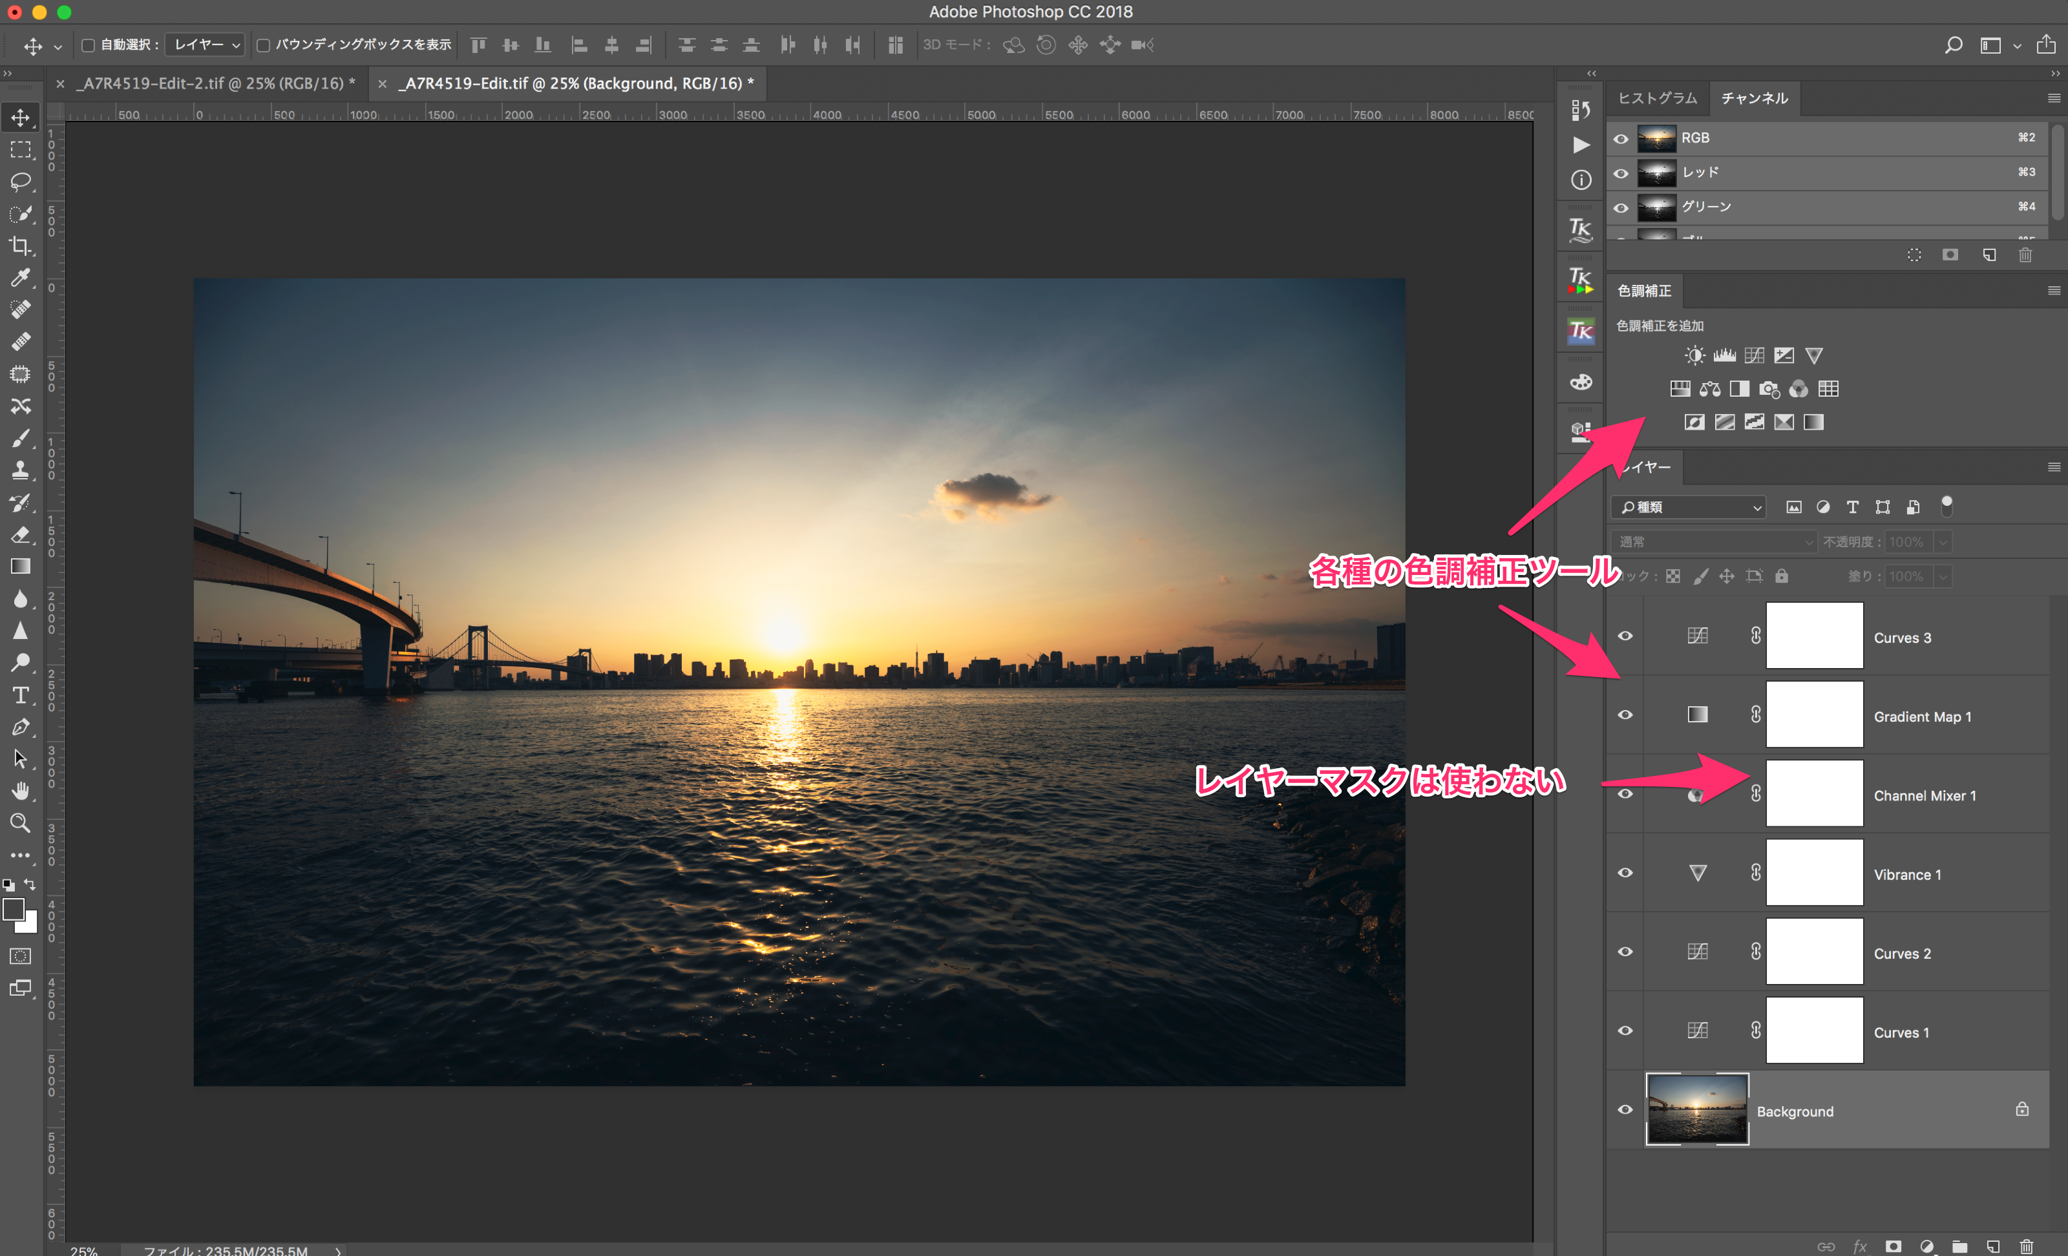Select the Brush tool
The height and width of the screenshot is (1256, 2068).
coord(21,438)
